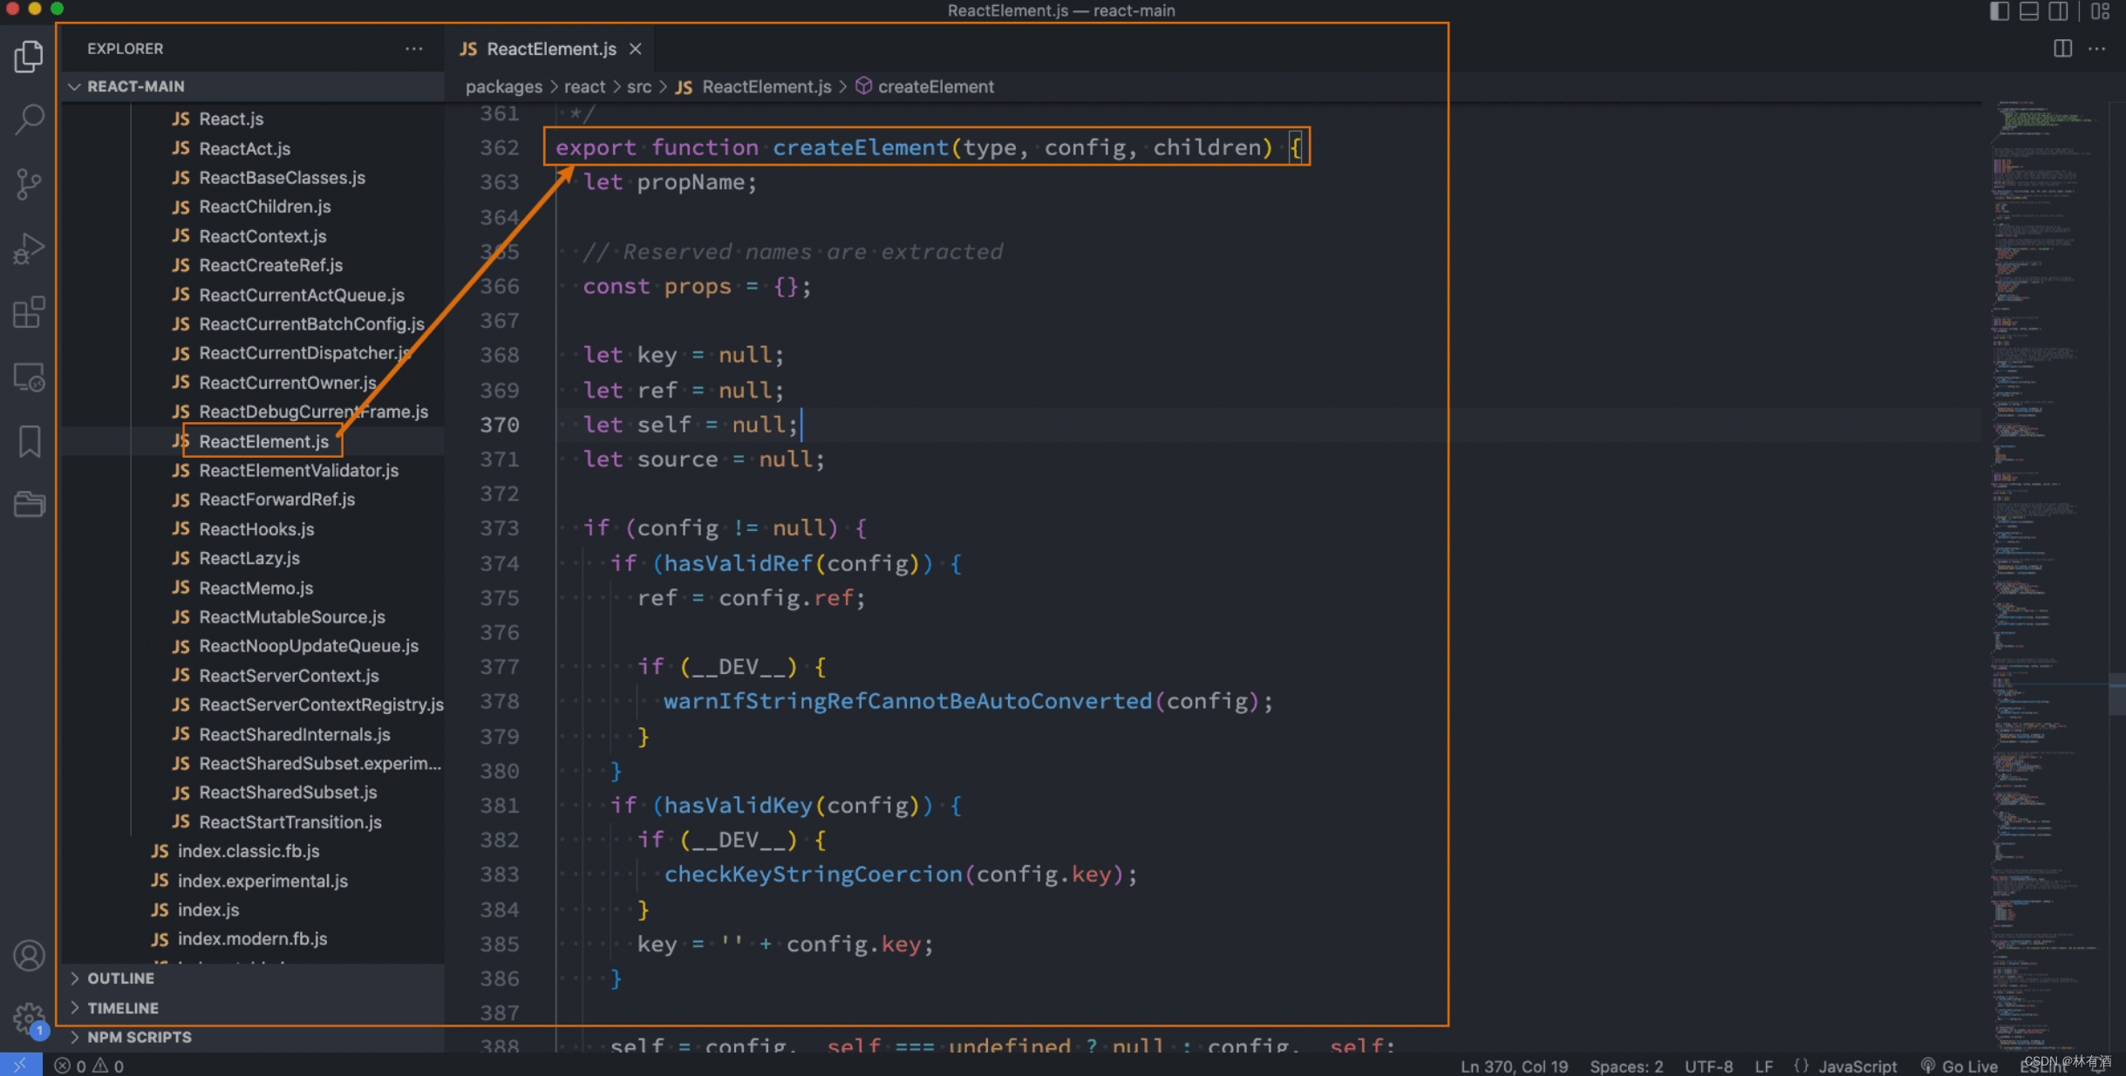The width and height of the screenshot is (2126, 1076).
Task: Open ReactHooks.js in the explorer
Action: point(256,529)
